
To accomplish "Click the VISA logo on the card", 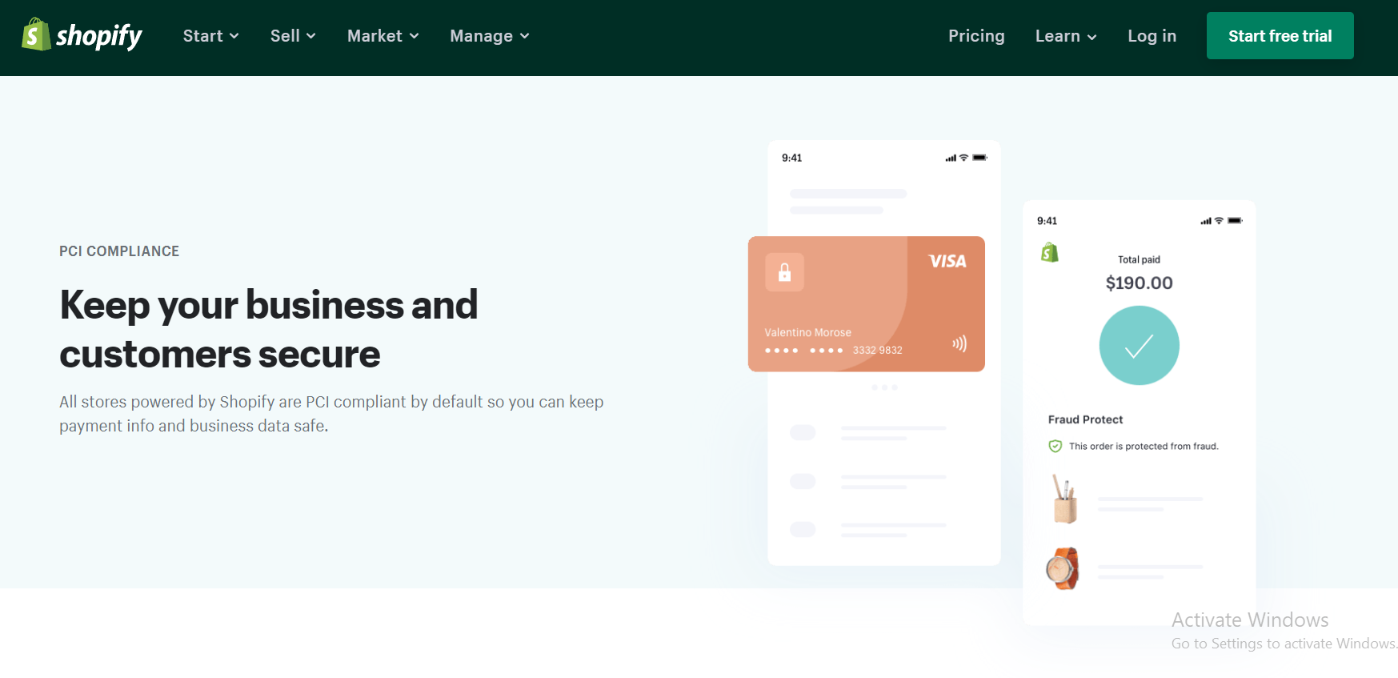I will tap(947, 261).
